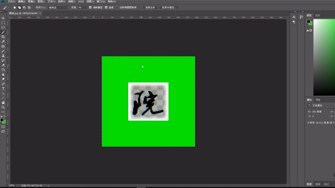Change screen mode from the toolbox
Image resolution: width=335 pixels, height=188 pixels.
(3, 132)
